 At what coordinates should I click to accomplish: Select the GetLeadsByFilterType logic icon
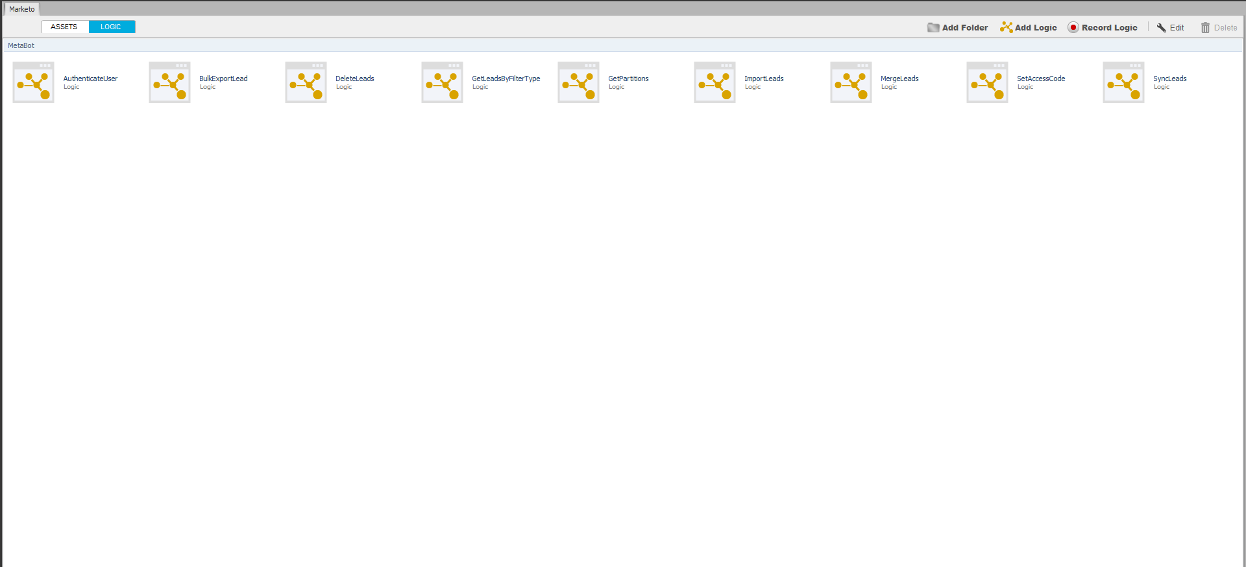point(442,82)
